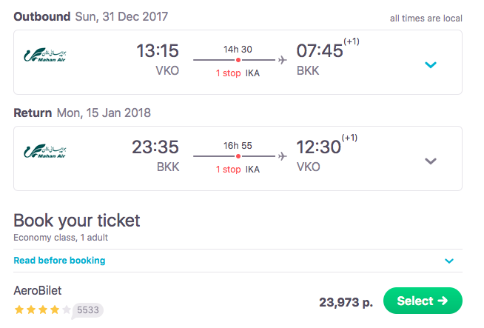484x328 pixels.
Task: Expand the Read before booking section chevron
Action: pyautogui.click(x=448, y=261)
